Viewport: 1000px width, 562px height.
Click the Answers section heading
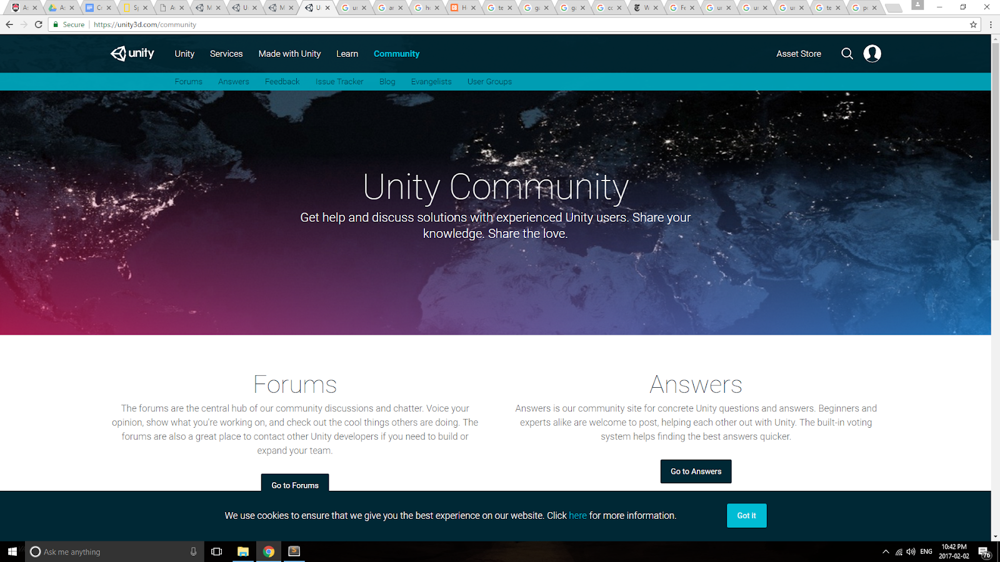pos(696,385)
